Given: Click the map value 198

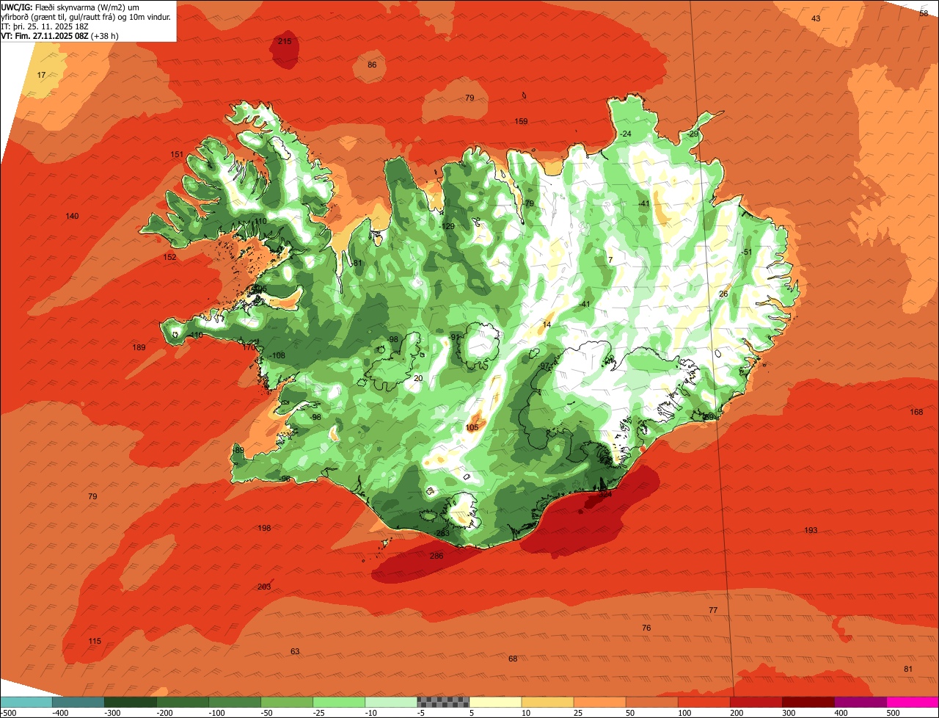Looking at the screenshot, I should [x=265, y=528].
